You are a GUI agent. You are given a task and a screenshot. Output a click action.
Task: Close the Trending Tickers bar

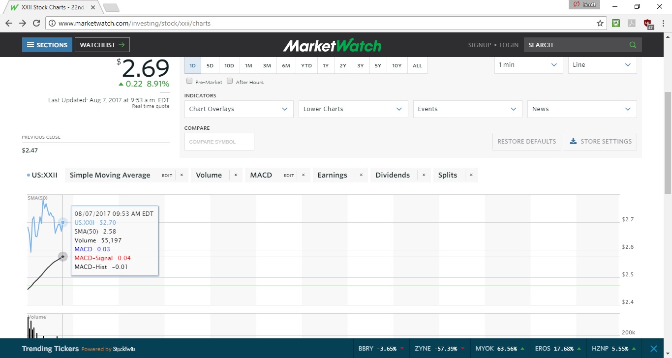654,349
